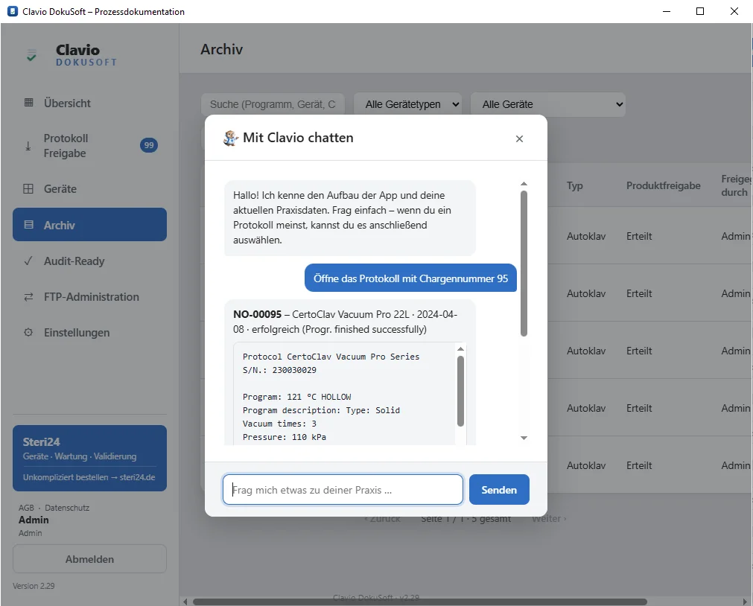The width and height of the screenshot is (753, 606).
Task: Click the archive search field
Action: tap(273, 104)
